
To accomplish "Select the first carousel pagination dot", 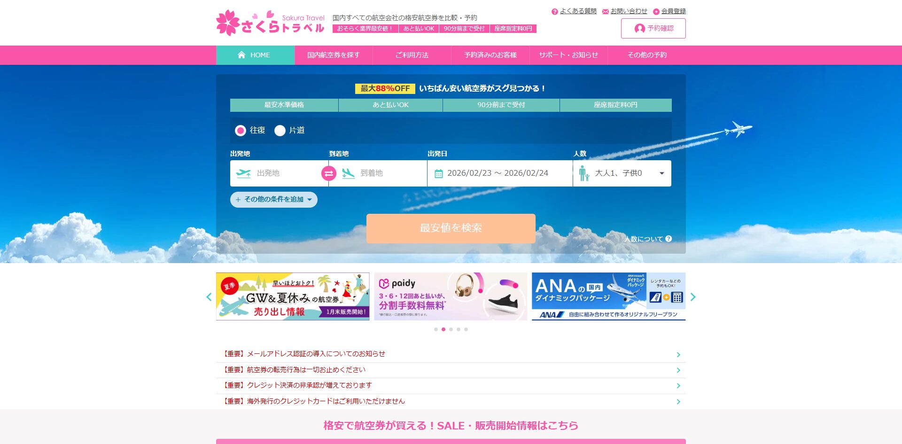I will pyautogui.click(x=436, y=329).
